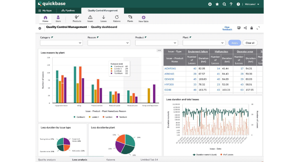Image resolution: width=299 pixels, height=162 pixels.
Task: Select the Quality Control Management app tab
Action: [102, 11]
